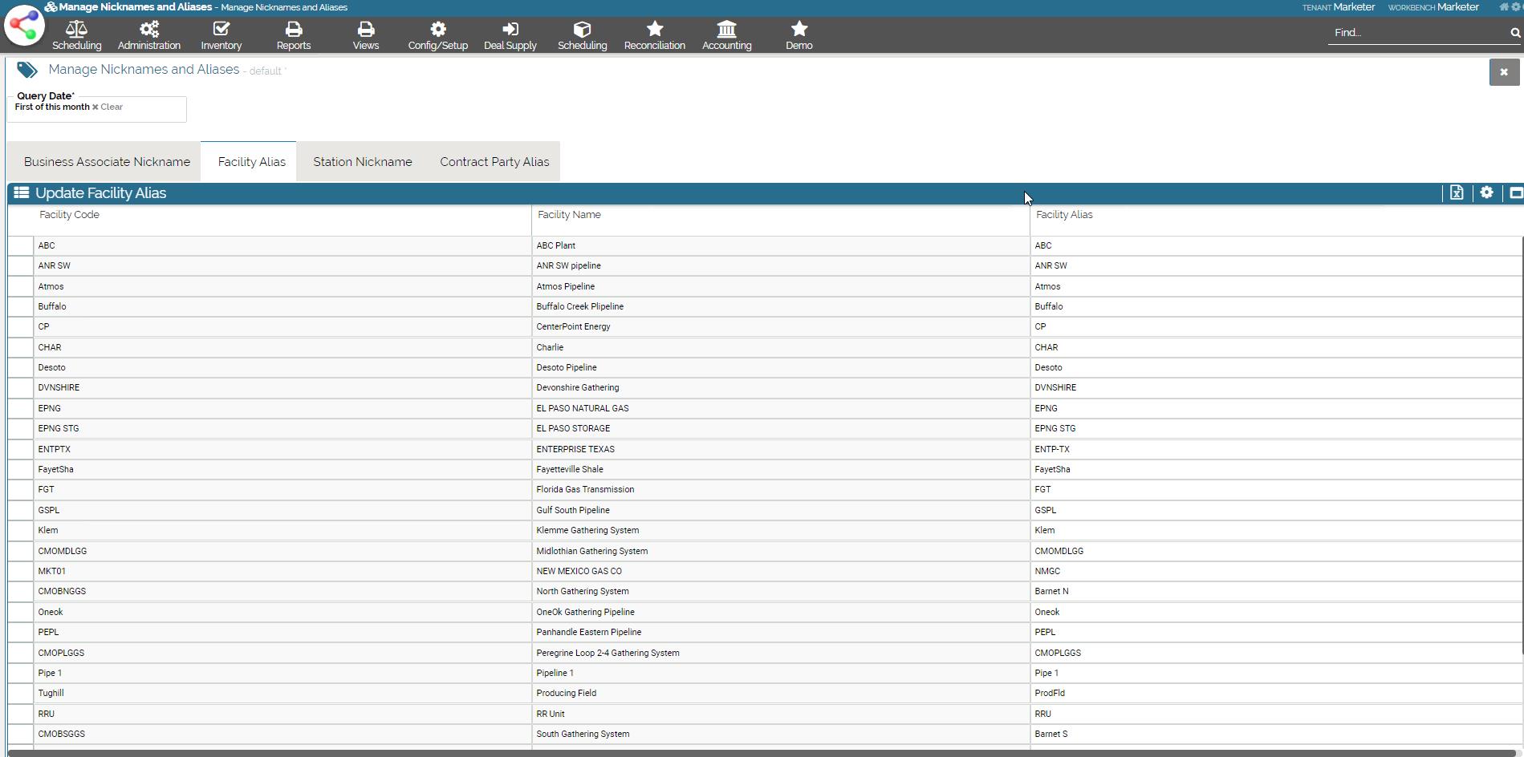Clear the Query Date value

[108, 107]
